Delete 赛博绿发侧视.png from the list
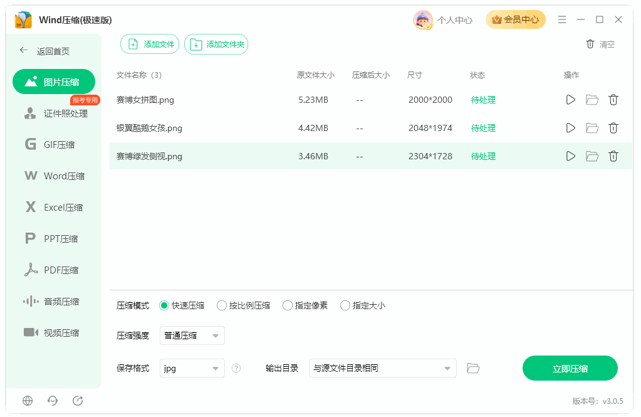 coord(613,156)
